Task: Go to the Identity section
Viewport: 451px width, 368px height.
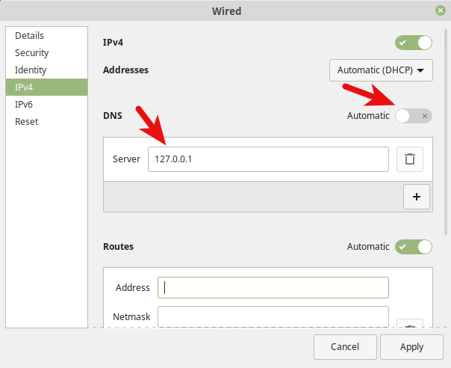Action: [31, 70]
